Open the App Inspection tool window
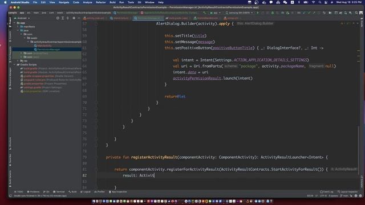 point(118,192)
